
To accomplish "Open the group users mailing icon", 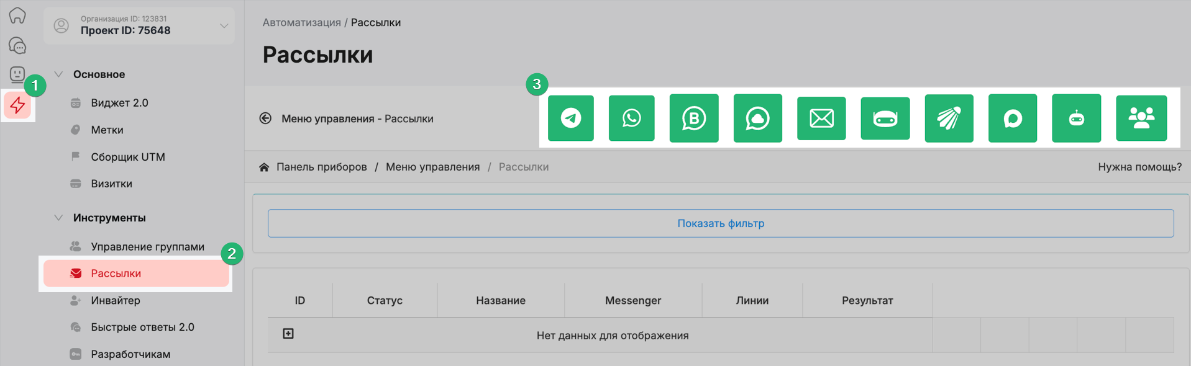I will click(1141, 118).
